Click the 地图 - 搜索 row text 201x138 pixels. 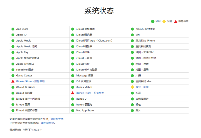pyautogui.click(x=142, y=64)
